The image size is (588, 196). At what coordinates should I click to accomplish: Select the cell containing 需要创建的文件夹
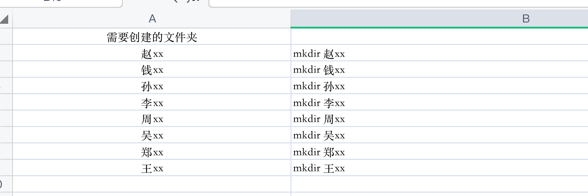pos(152,37)
